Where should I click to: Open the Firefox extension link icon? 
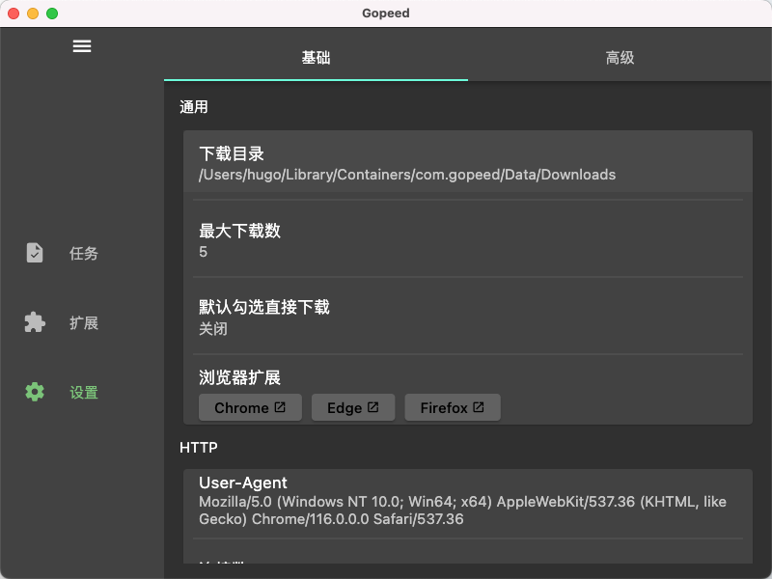tap(479, 407)
